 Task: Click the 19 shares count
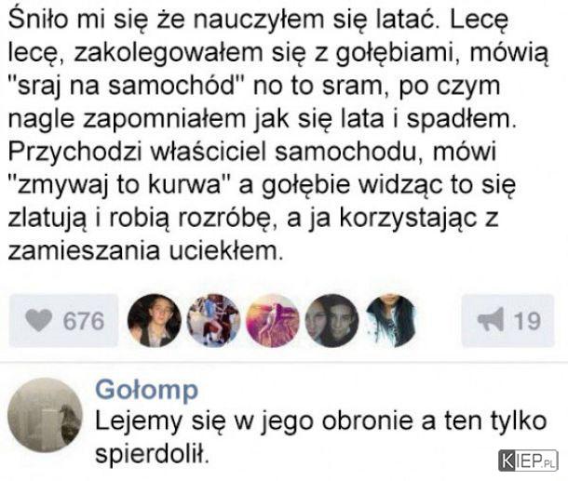coord(527,320)
